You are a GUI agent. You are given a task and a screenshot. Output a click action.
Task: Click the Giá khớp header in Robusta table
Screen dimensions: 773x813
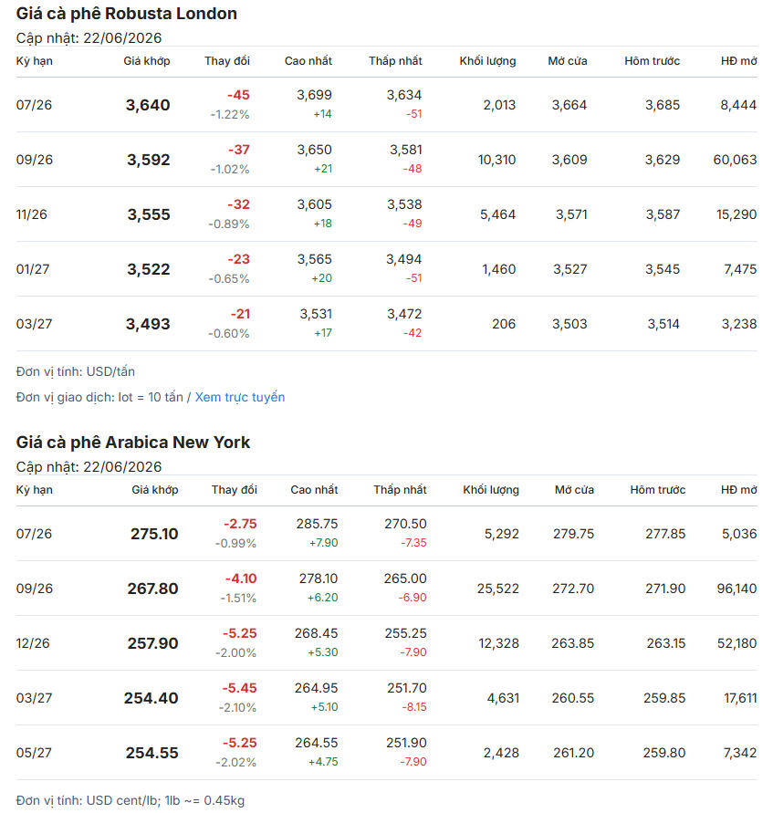tap(147, 61)
